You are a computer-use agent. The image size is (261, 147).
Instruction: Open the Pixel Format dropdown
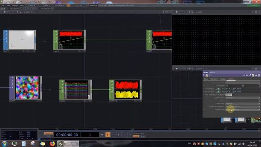[x=243, y=110]
